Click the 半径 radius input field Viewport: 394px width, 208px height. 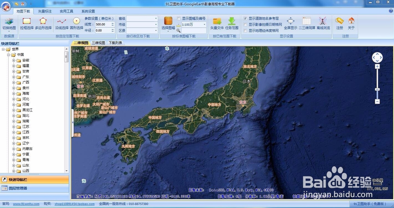coord(103,30)
